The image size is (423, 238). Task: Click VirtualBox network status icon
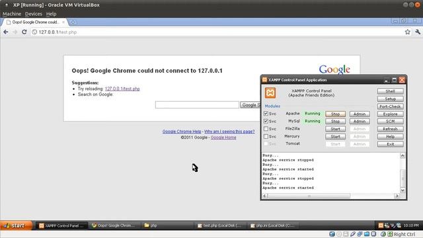[x=360, y=234]
